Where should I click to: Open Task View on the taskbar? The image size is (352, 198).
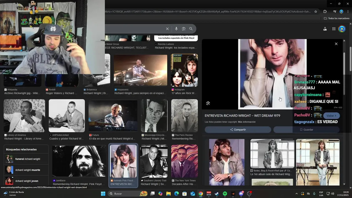153,194
